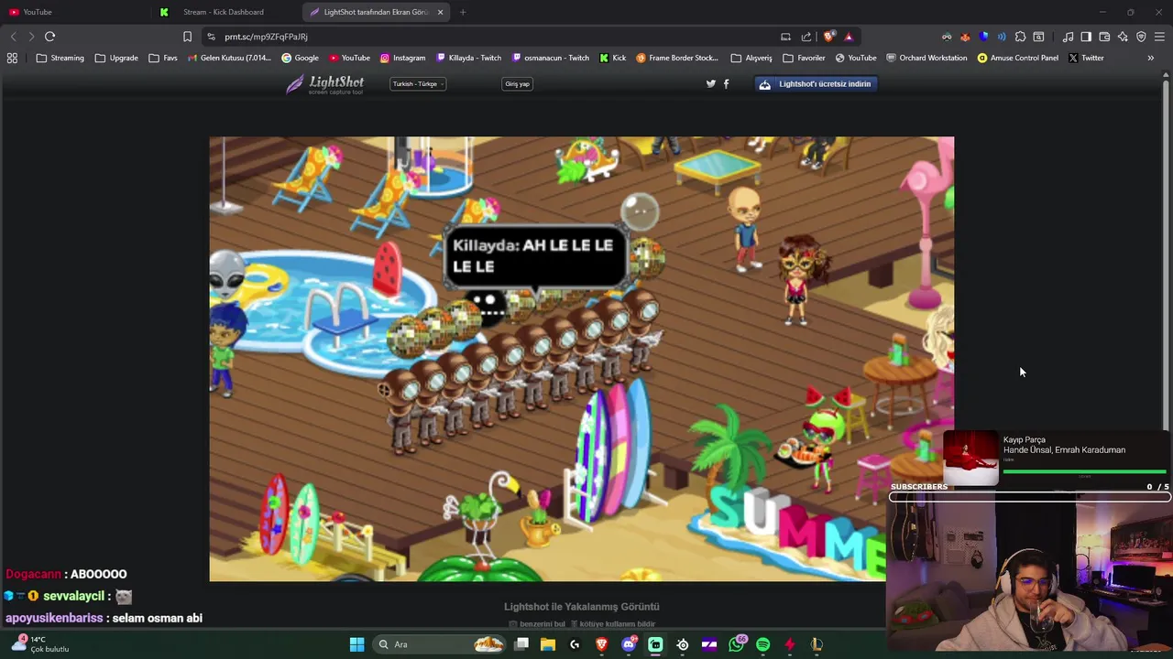Image resolution: width=1173 pixels, height=659 pixels.
Task: Open Windows Start menu
Action: (356, 644)
